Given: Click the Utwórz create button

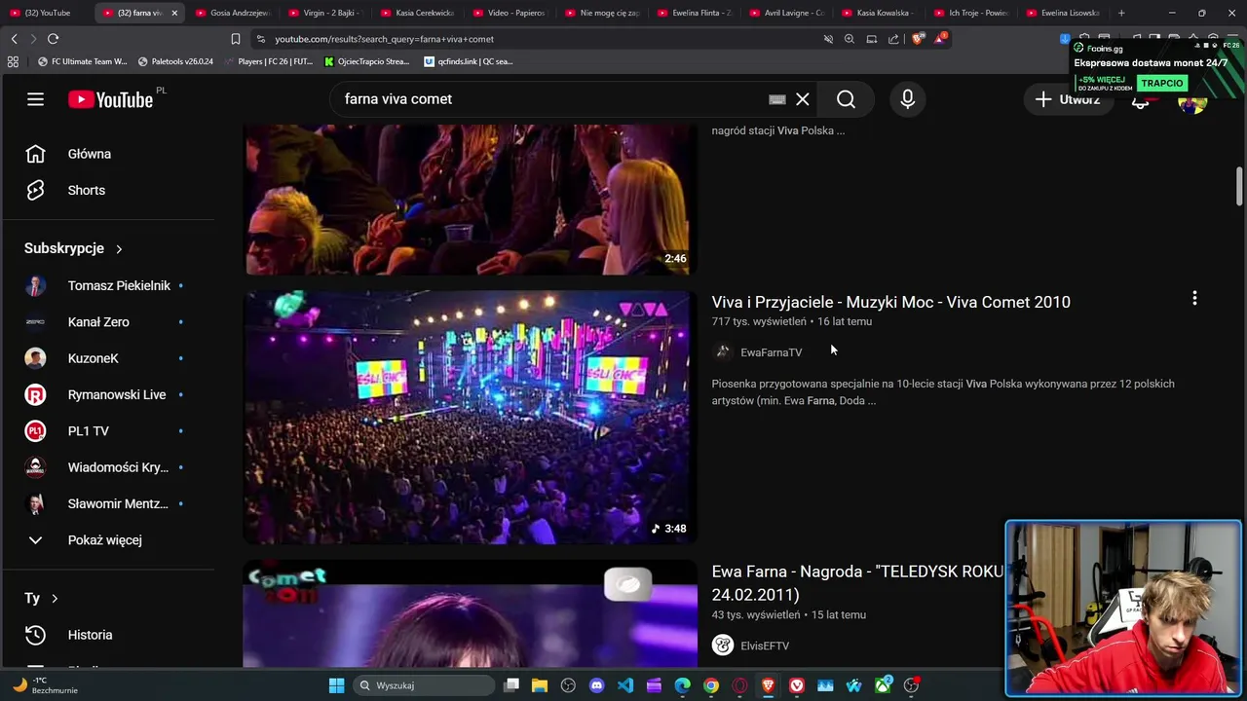Looking at the screenshot, I should [1068, 99].
